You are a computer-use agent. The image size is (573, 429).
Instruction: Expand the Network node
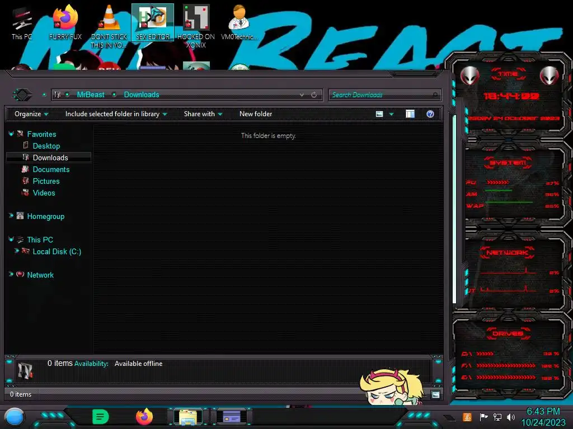pyautogui.click(x=11, y=274)
